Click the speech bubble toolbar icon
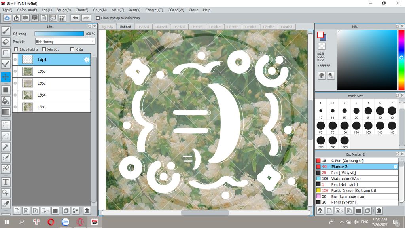 point(25,18)
